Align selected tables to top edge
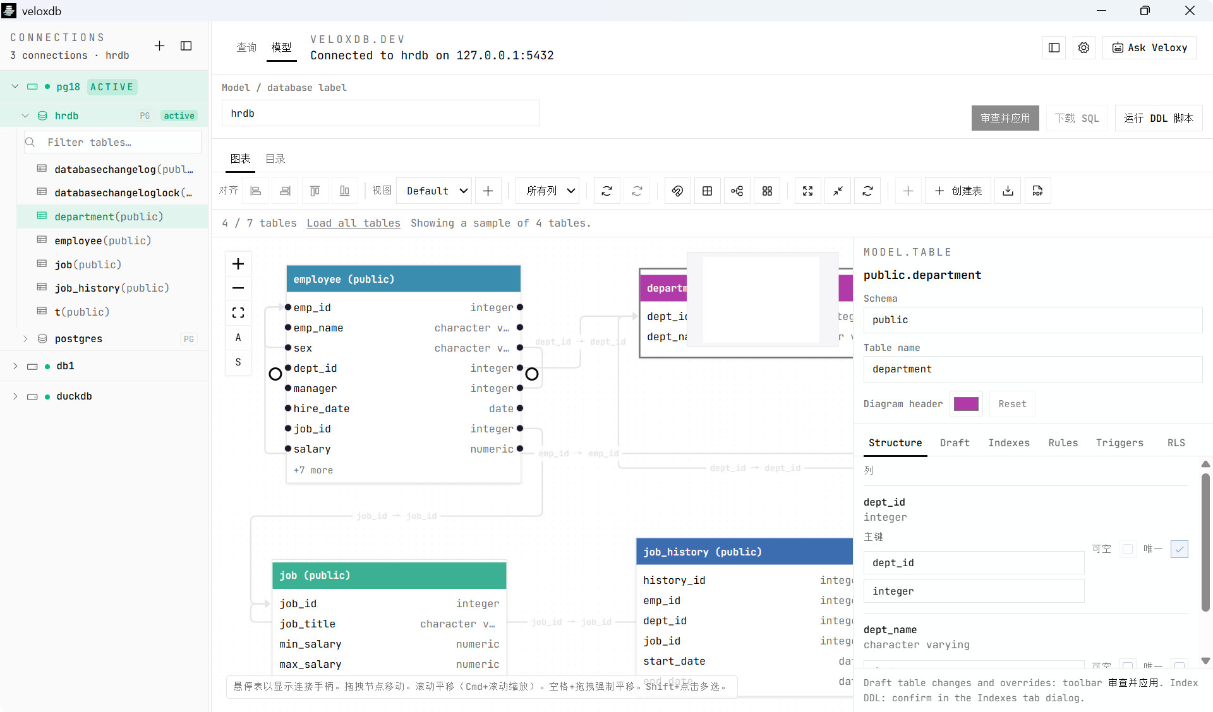Screen dimensions: 1213x712 (x=315, y=191)
